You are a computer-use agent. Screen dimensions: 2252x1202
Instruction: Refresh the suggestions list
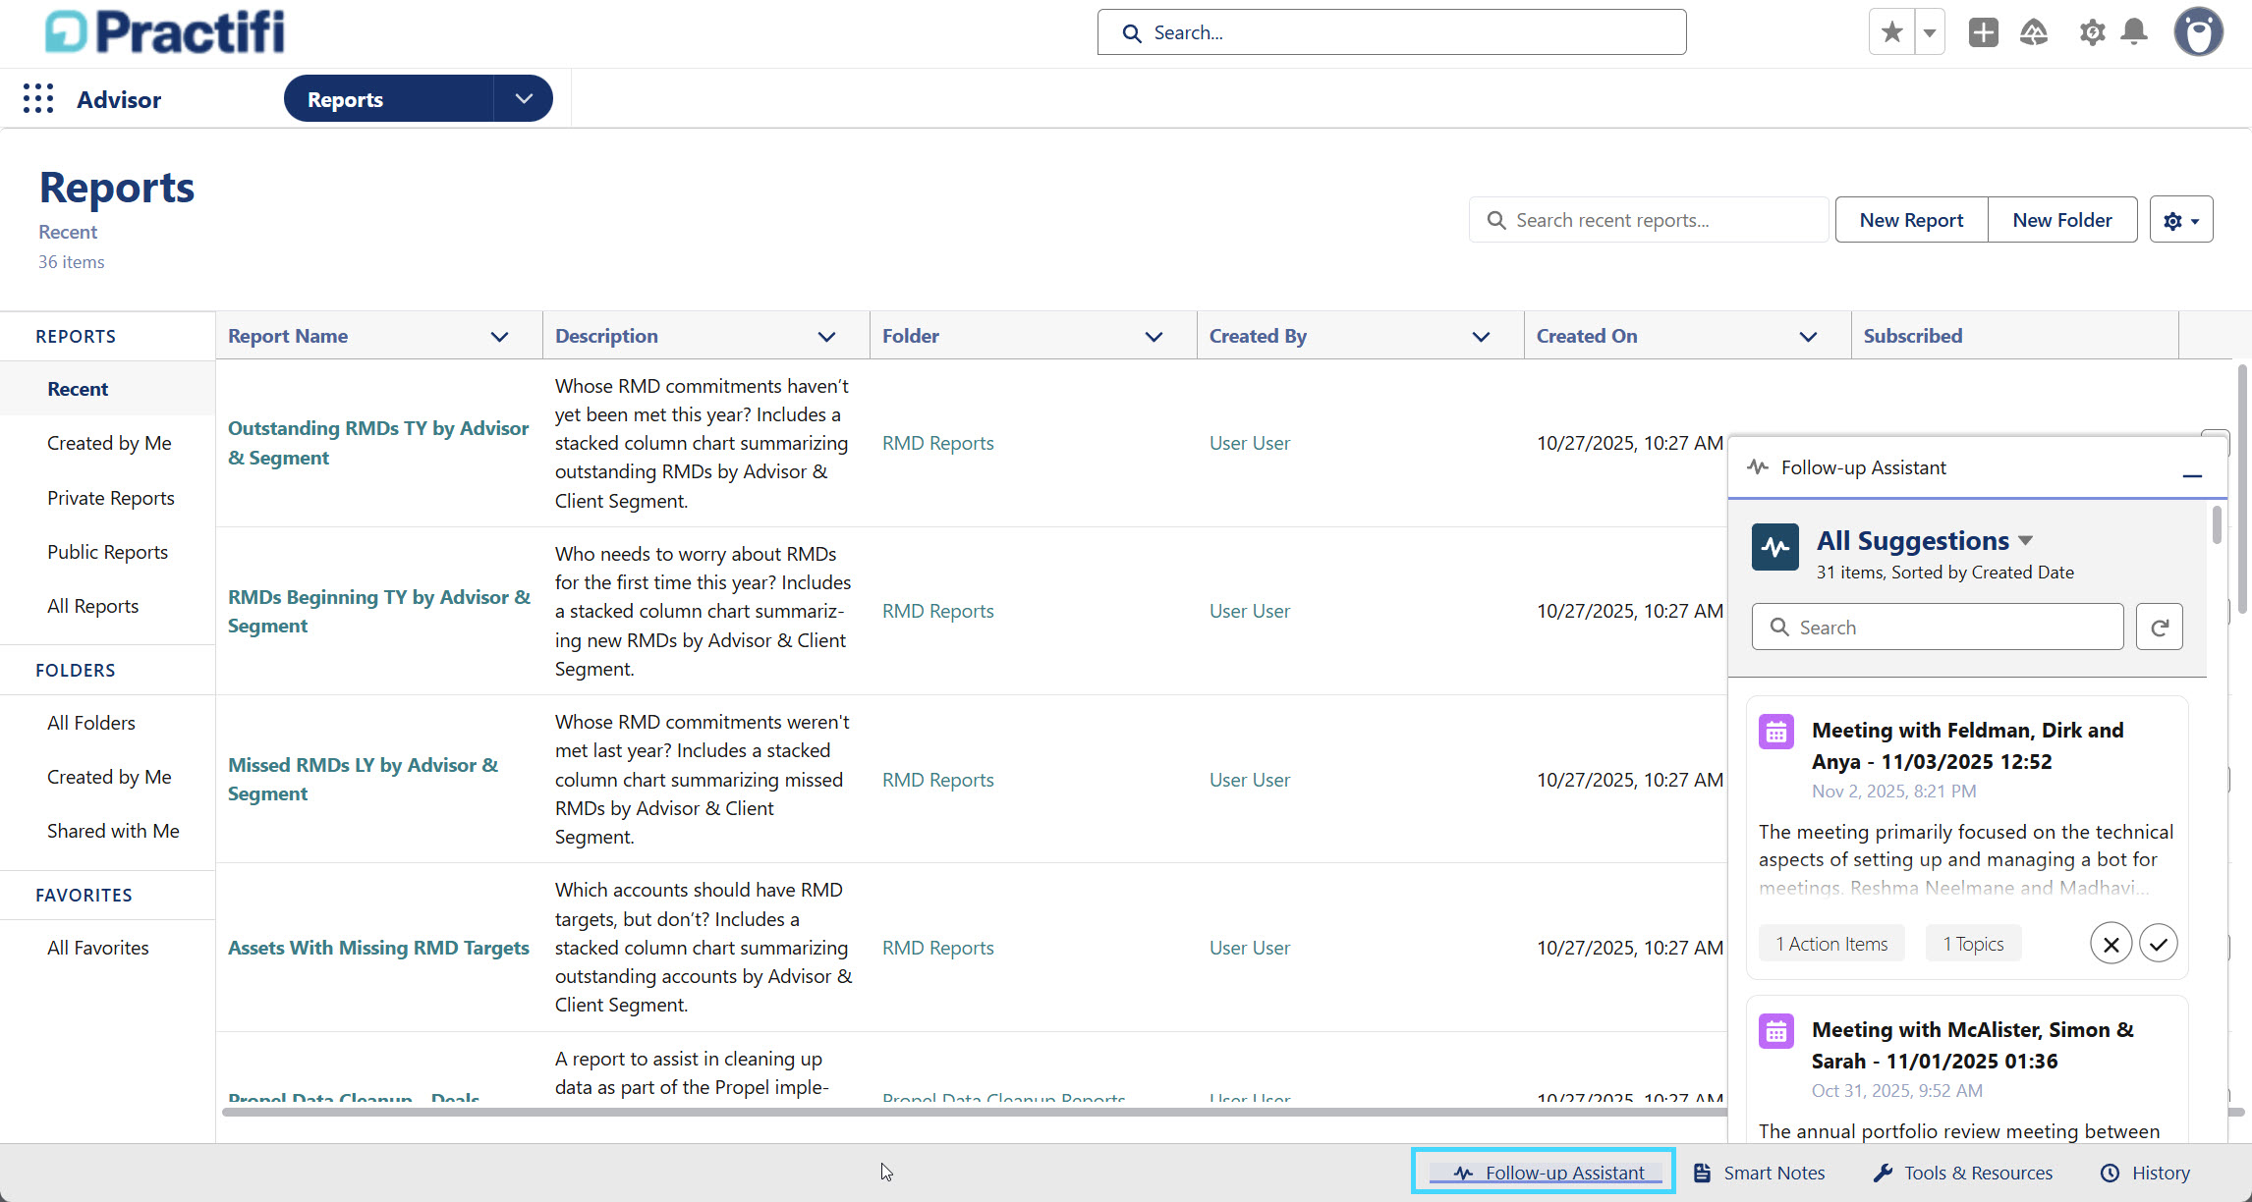pyautogui.click(x=2160, y=627)
